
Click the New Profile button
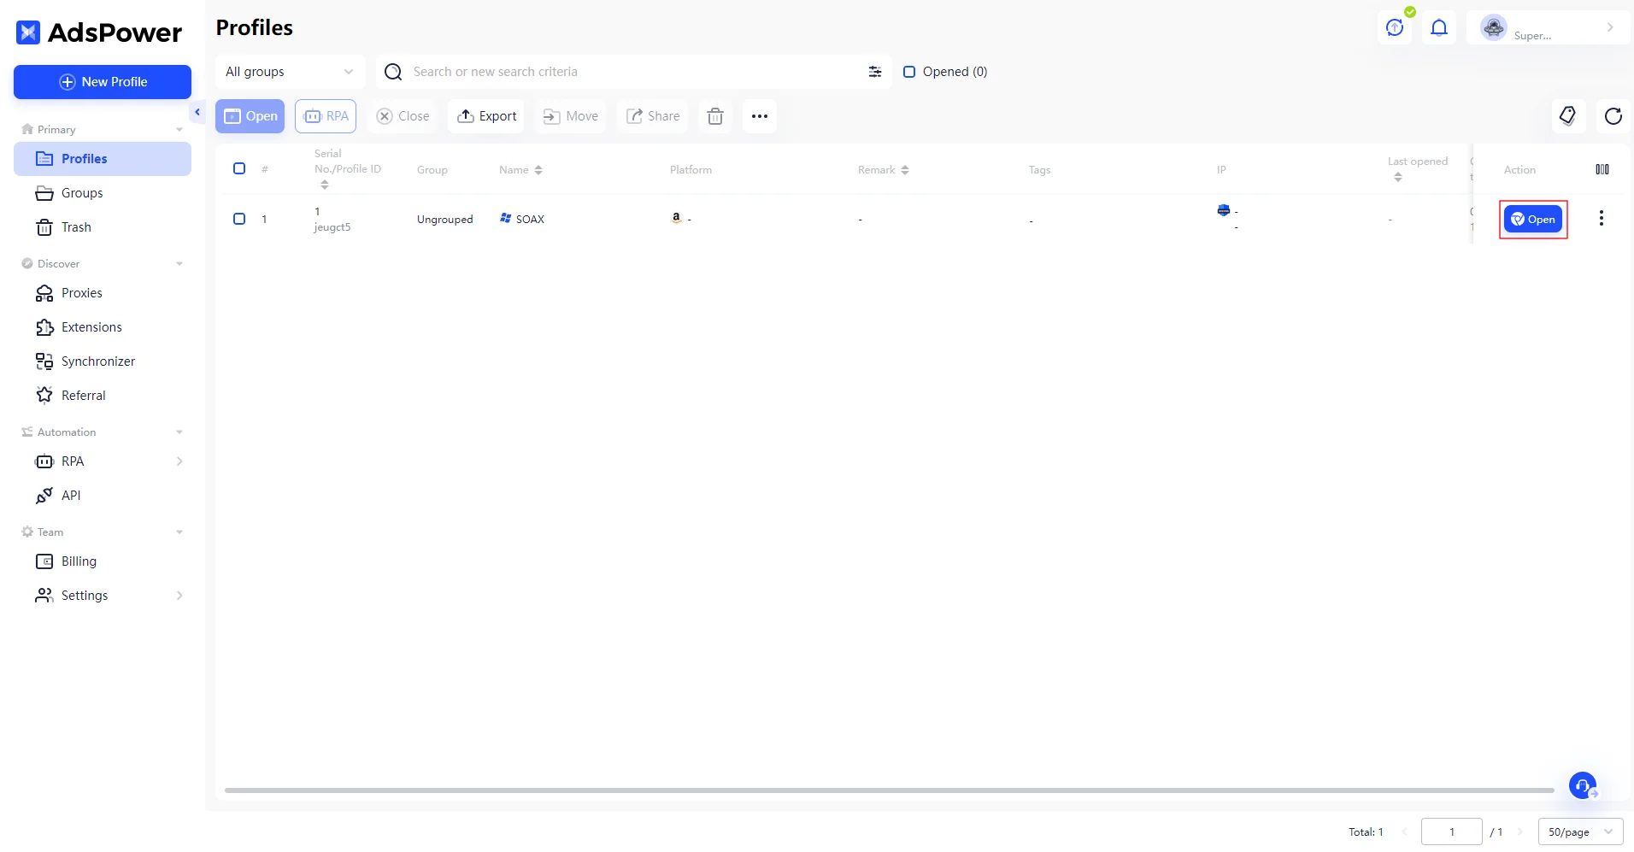pyautogui.click(x=103, y=82)
